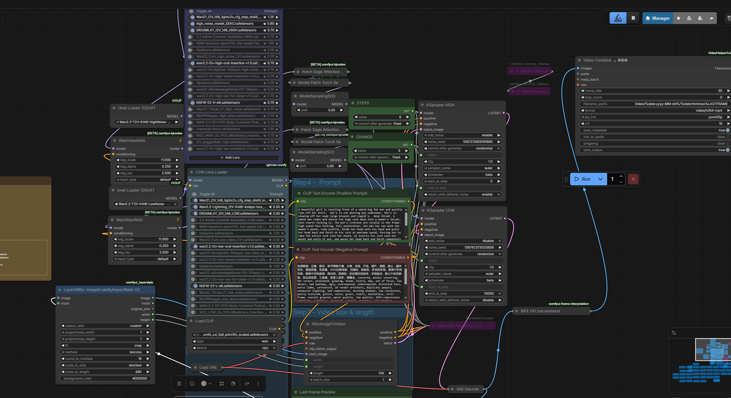
Task: Click the ComfyUI logo button in top bar
Action: pyautogui.click(x=618, y=18)
